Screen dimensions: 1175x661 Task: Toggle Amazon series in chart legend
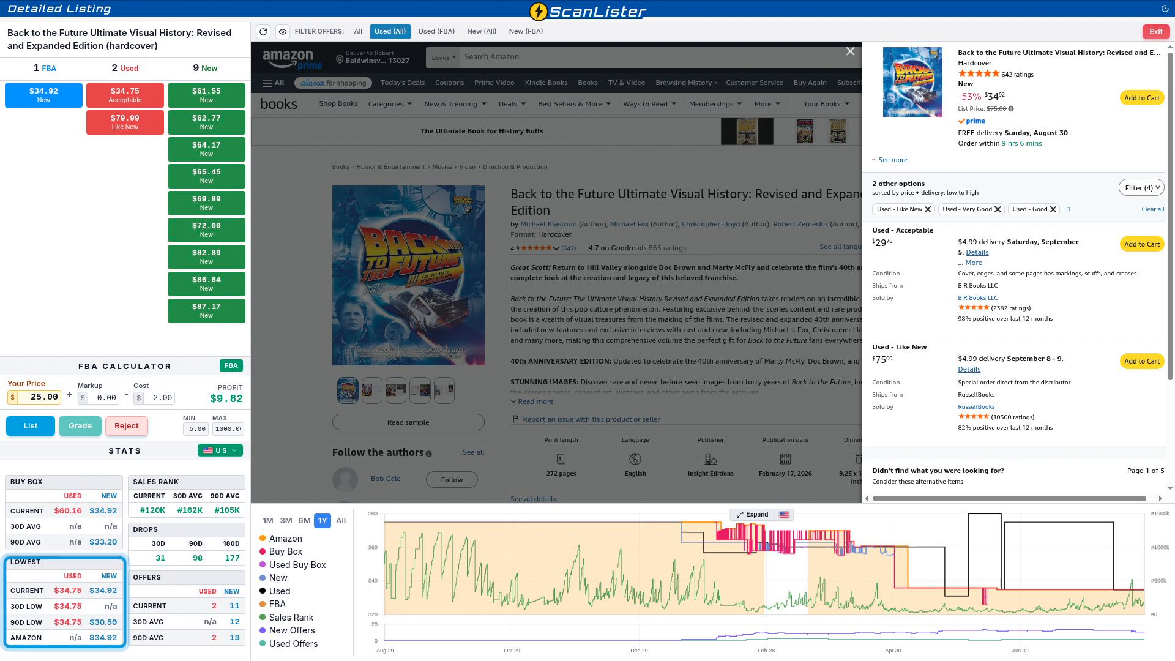(281, 539)
